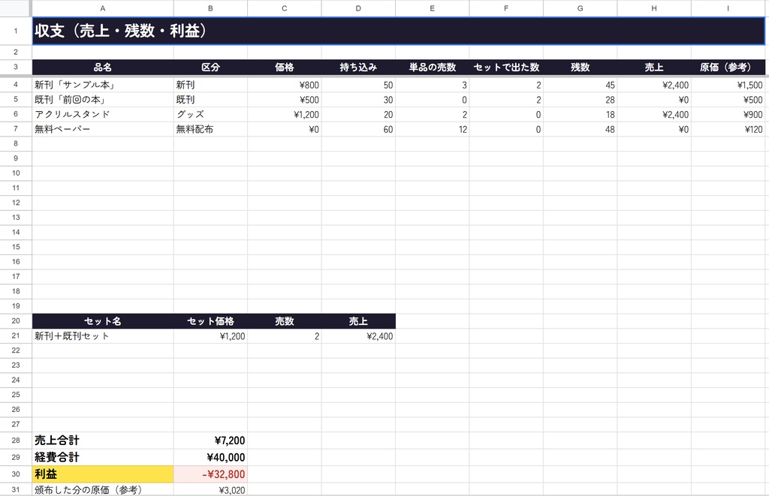Select the グッズ category cell
The image size is (769, 496).
tap(210, 114)
